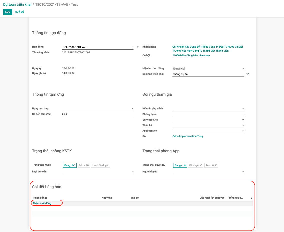The width and height of the screenshot is (284, 232).
Task: Sort table by Ngày tạo column
Action: pos(107,198)
